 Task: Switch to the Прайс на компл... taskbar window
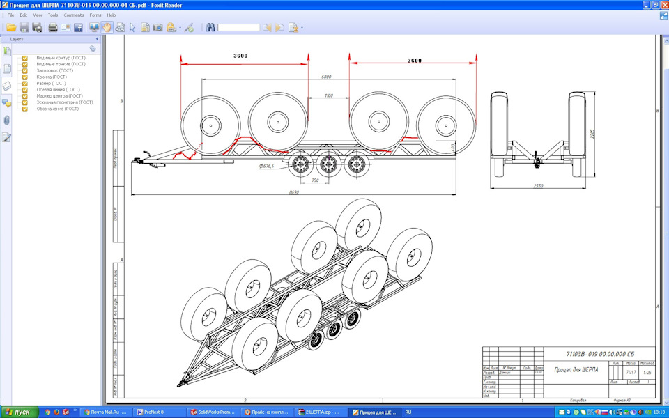266,412
